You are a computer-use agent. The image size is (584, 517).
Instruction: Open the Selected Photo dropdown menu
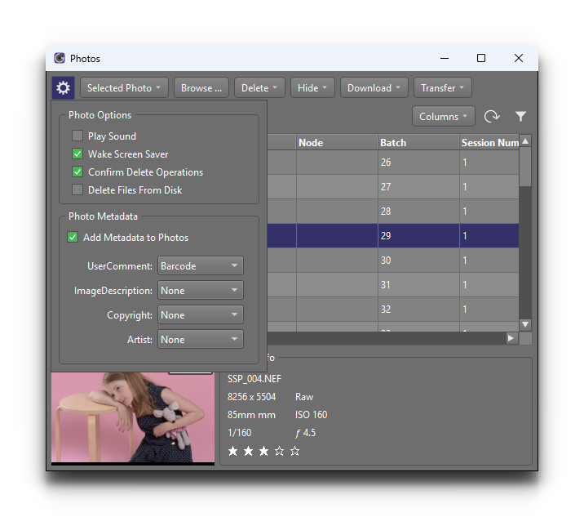click(124, 88)
